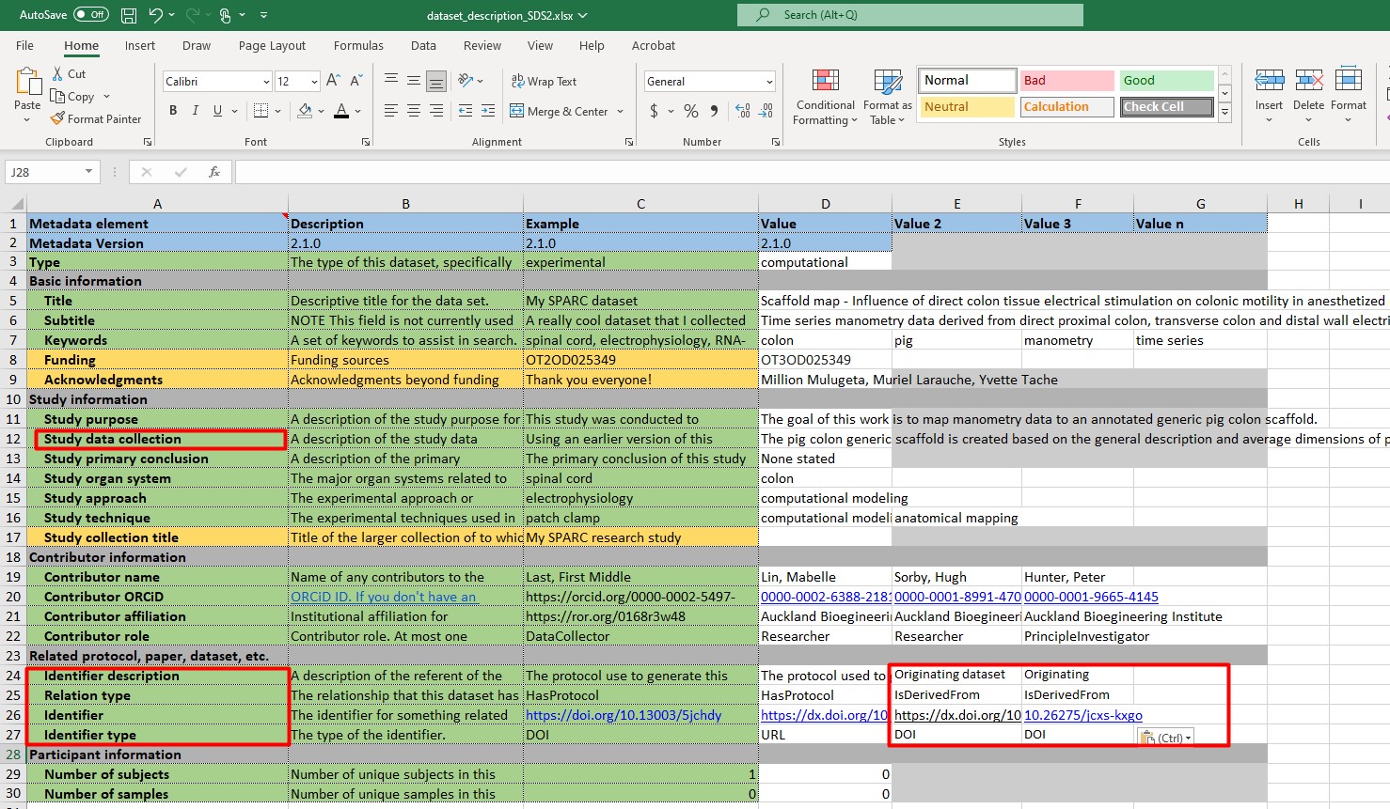The image size is (1390, 809).
Task: Switch to the Data tab
Action: (423, 45)
